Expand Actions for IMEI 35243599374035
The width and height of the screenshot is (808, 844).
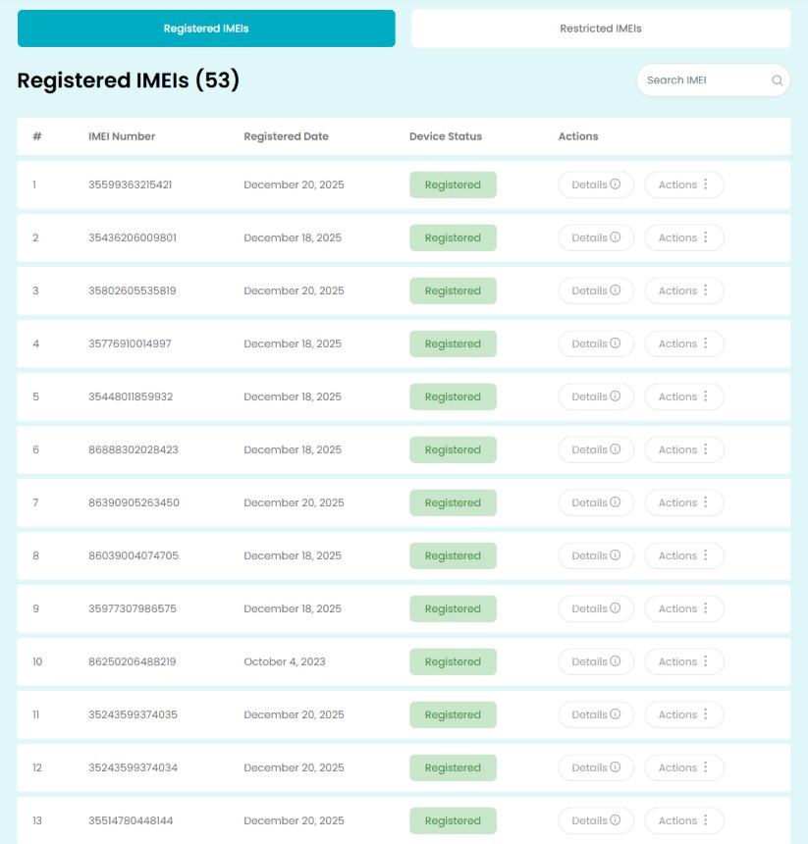pyautogui.click(x=684, y=714)
